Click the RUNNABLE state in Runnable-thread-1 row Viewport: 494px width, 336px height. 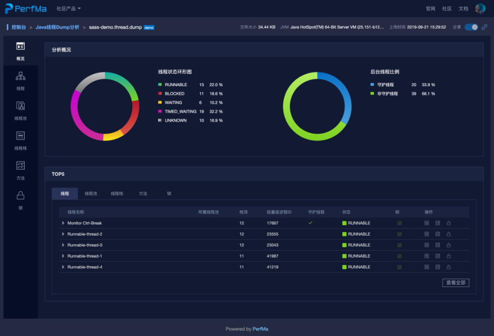tap(356, 256)
